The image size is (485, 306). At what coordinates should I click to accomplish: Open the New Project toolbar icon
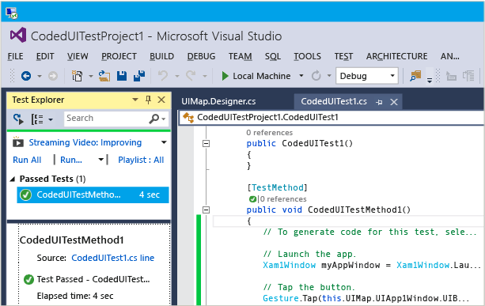(x=77, y=76)
